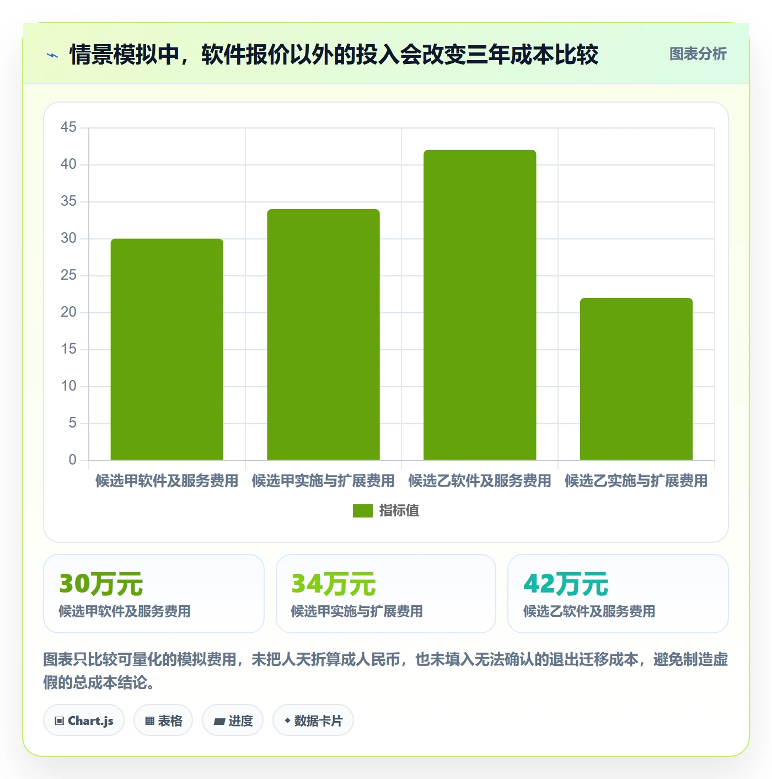Click the diamond icon in 数据卡片 chip
Screen dimensions: 772x779
(287, 721)
